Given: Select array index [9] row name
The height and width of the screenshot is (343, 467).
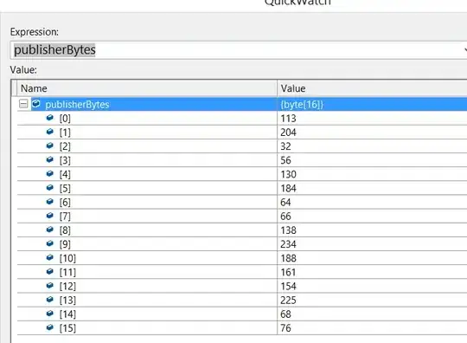Looking at the screenshot, I should pos(65,244).
